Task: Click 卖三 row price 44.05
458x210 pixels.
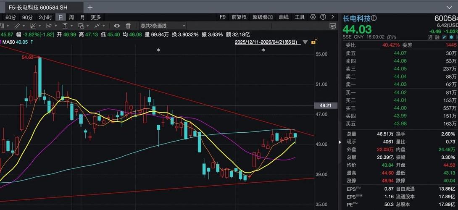Action: coord(400,68)
